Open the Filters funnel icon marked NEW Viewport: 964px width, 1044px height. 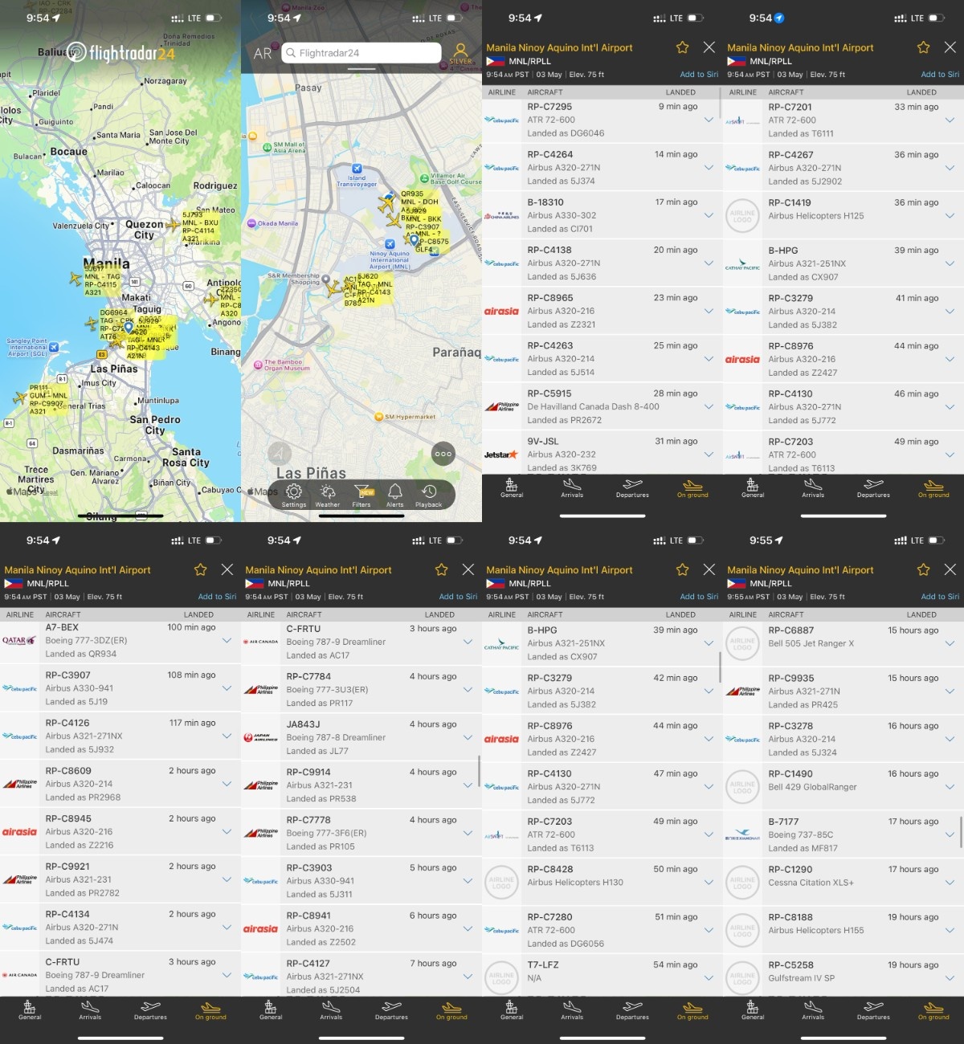(361, 495)
